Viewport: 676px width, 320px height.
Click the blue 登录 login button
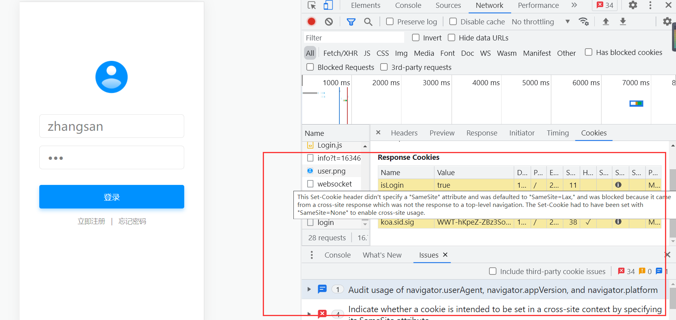point(112,197)
